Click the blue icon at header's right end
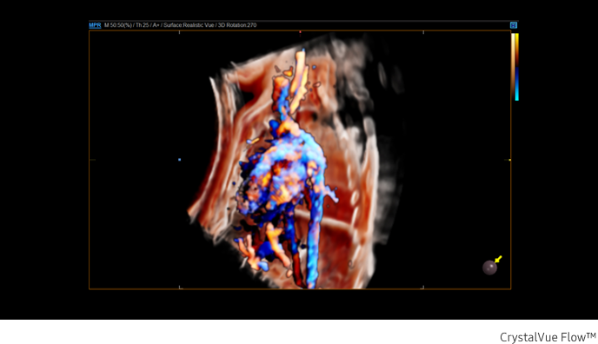Viewport: 598px width, 344px height. point(514,25)
